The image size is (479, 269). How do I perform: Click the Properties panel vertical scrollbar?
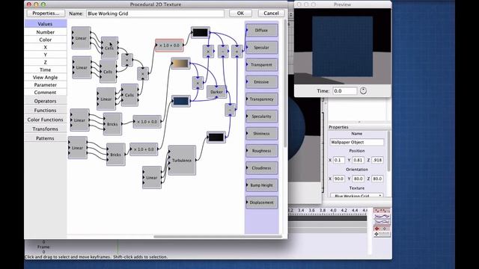point(389,152)
